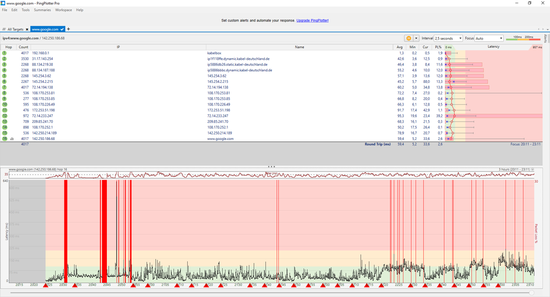This screenshot has width=550, height=297.
Task: Pause tracing with the orange pause button
Action: [409, 38]
